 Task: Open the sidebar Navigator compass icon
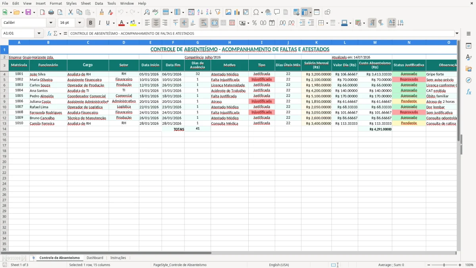468,80
